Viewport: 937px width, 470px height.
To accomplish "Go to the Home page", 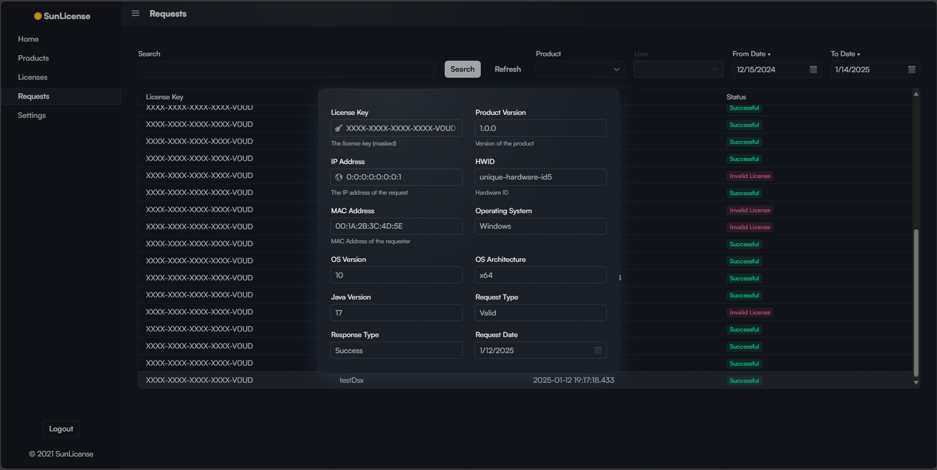I will pos(28,39).
